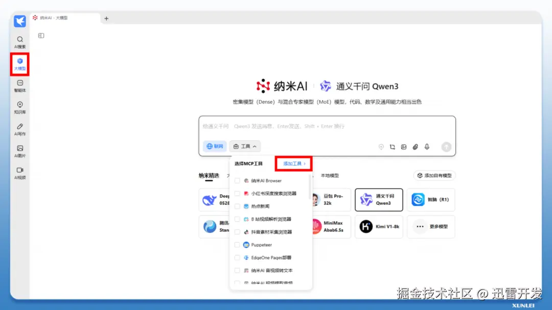Check the B站视频解析浏览器 checkbox
Screen dimensions: 552x310
coord(237,219)
